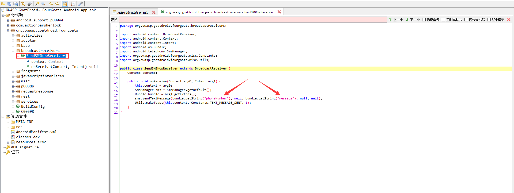Open preferences with the wrench icon
Viewport: 514px width, 193px height.
[81, 4]
